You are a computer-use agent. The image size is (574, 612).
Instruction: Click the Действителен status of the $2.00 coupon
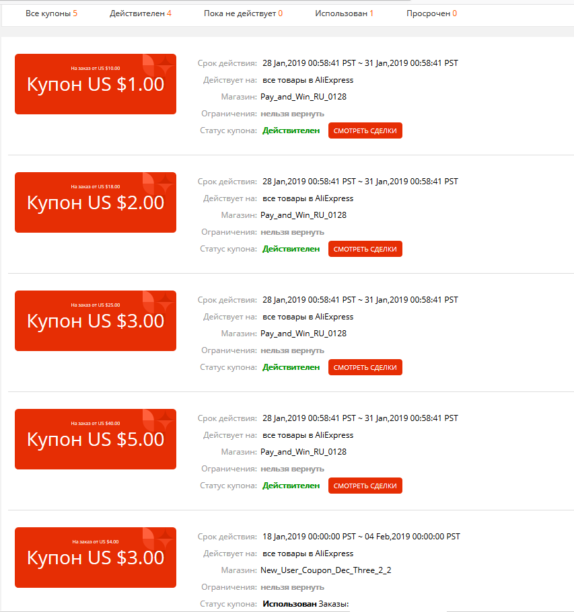click(291, 249)
